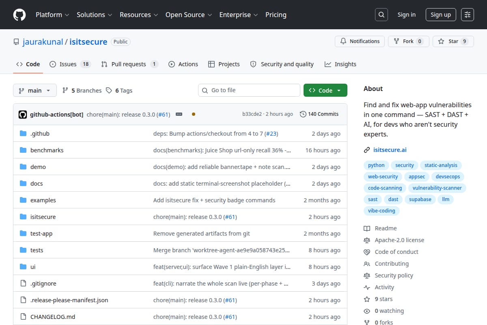
Task: Click the benchmarks folder icon
Action: 23,150
